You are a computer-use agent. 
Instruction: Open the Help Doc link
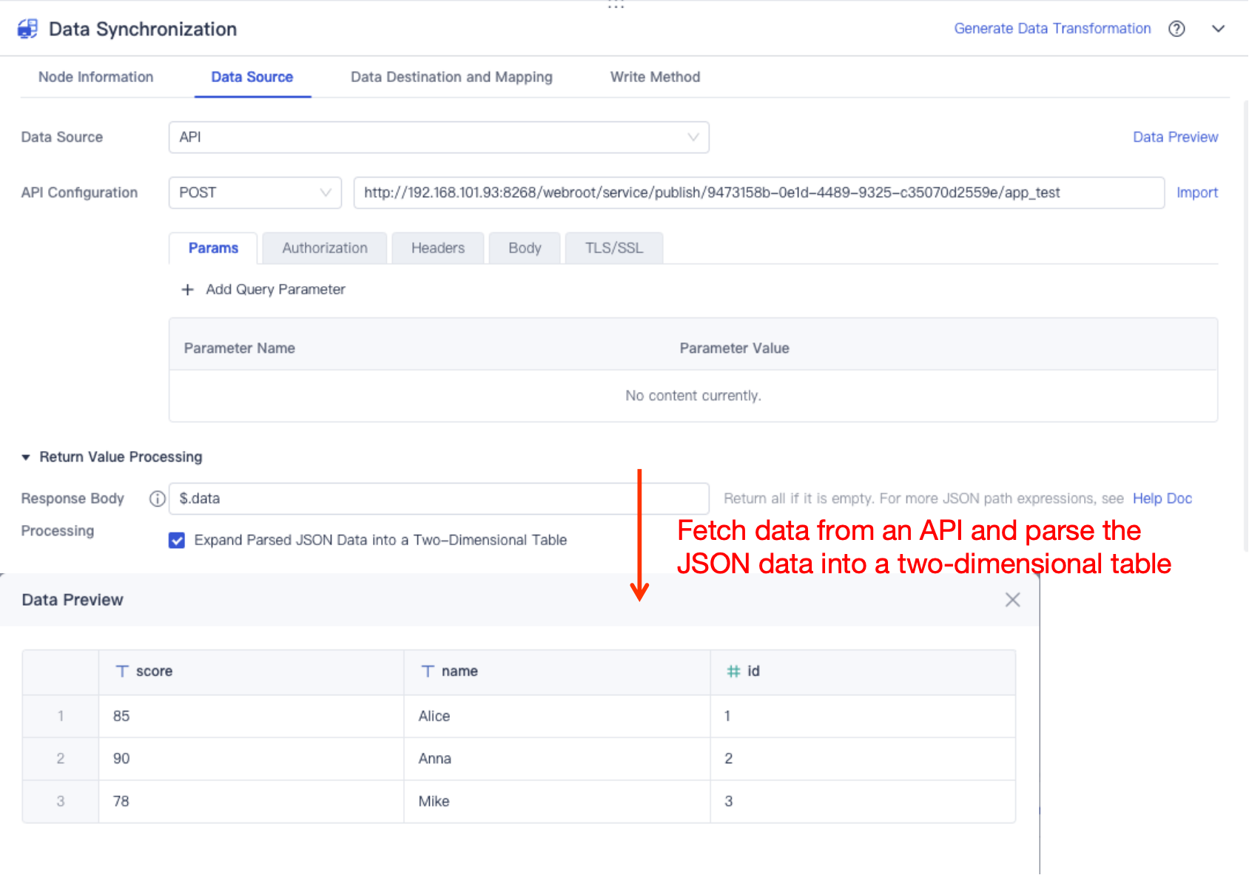1162,499
